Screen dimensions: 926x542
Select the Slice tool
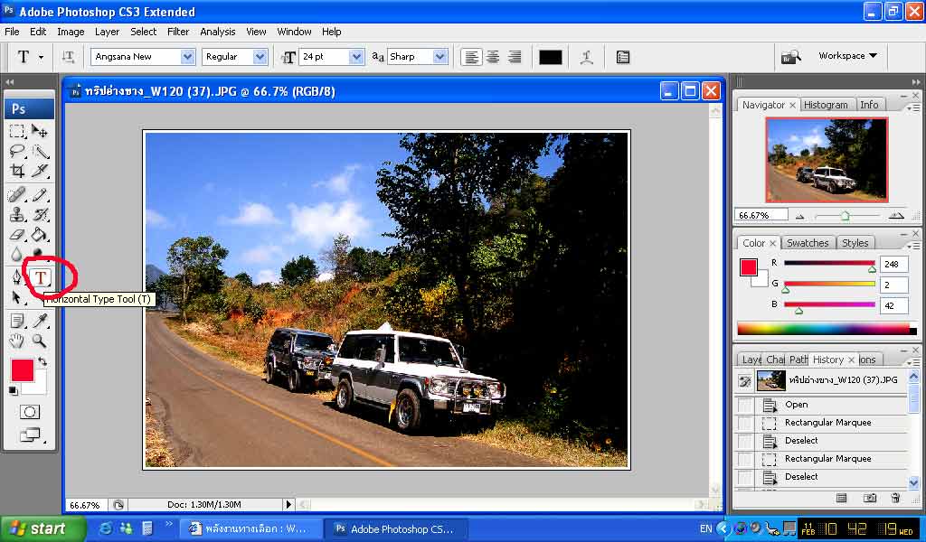tap(40, 171)
